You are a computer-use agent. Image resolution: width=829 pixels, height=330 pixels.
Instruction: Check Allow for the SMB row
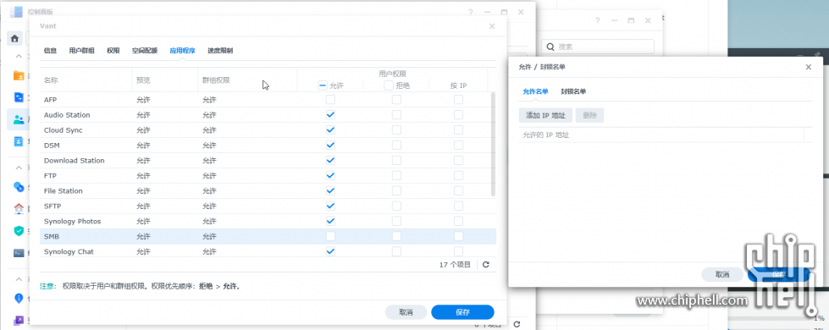[x=330, y=237]
